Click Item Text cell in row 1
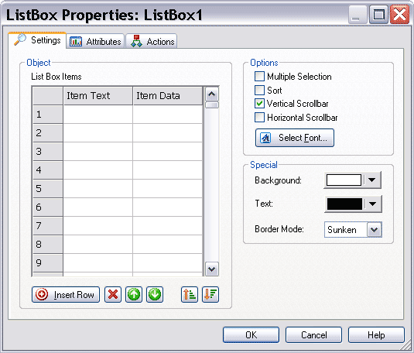The image size is (414, 353). pos(98,115)
